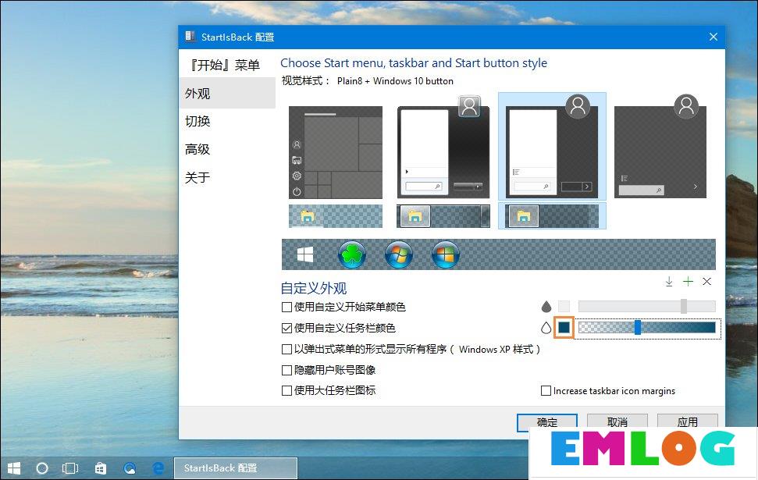Launch the blue 'e' Edge icon on taskbar
Screen dimensions: 758x480
click(x=158, y=468)
